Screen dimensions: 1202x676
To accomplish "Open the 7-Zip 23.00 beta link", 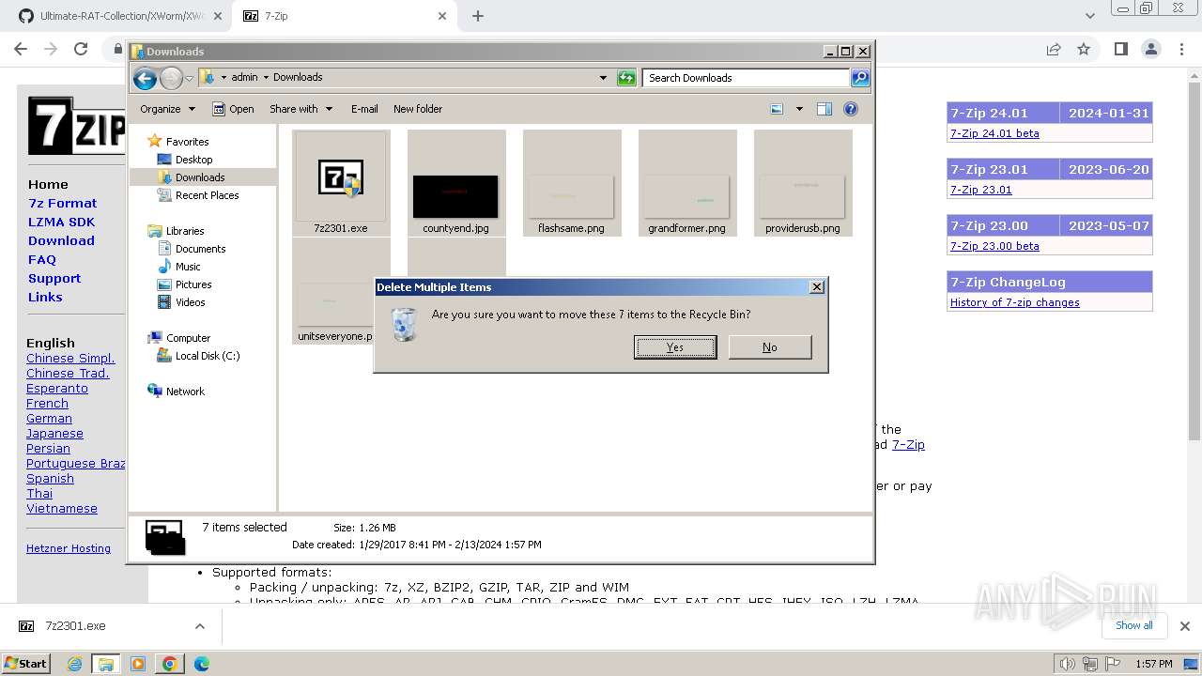I will 994,246.
